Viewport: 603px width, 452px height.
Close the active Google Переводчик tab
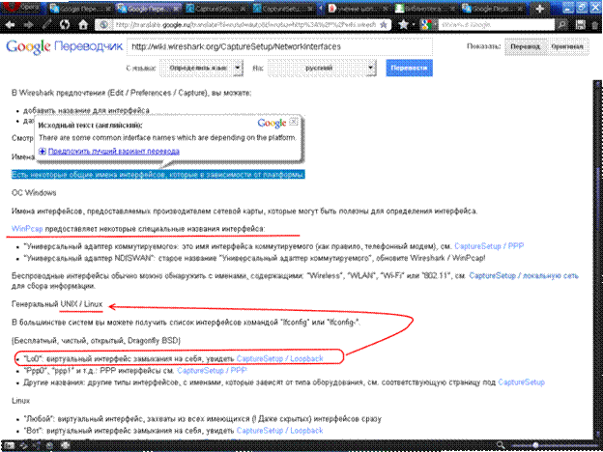(x=176, y=9)
